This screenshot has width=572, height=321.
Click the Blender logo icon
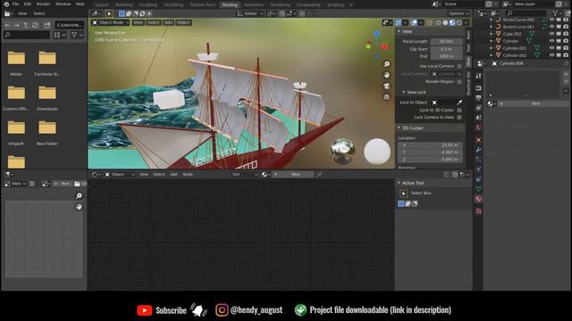pos(6,4)
